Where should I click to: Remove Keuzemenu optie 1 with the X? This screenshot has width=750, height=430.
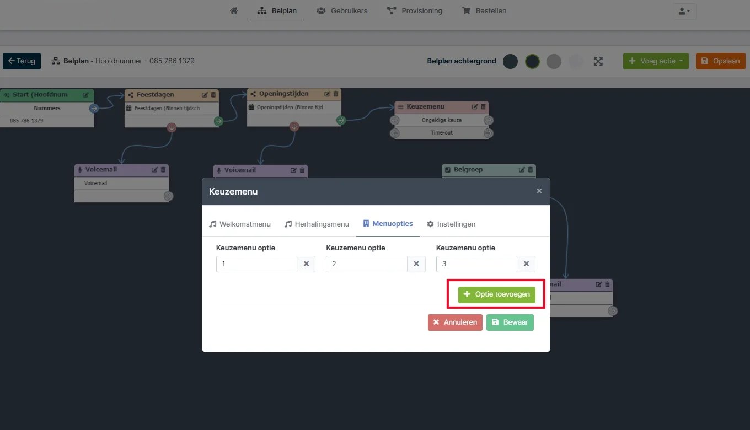pyautogui.click(x=306, y=264)
